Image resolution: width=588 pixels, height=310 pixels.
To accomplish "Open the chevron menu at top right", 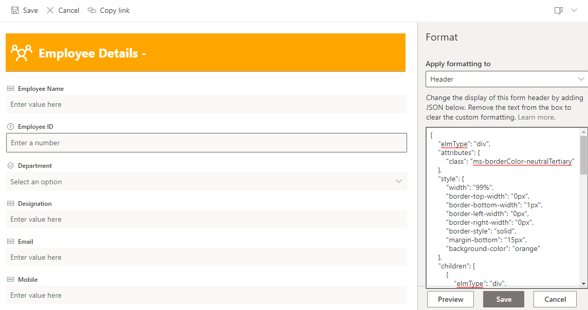I will [574, 10].
